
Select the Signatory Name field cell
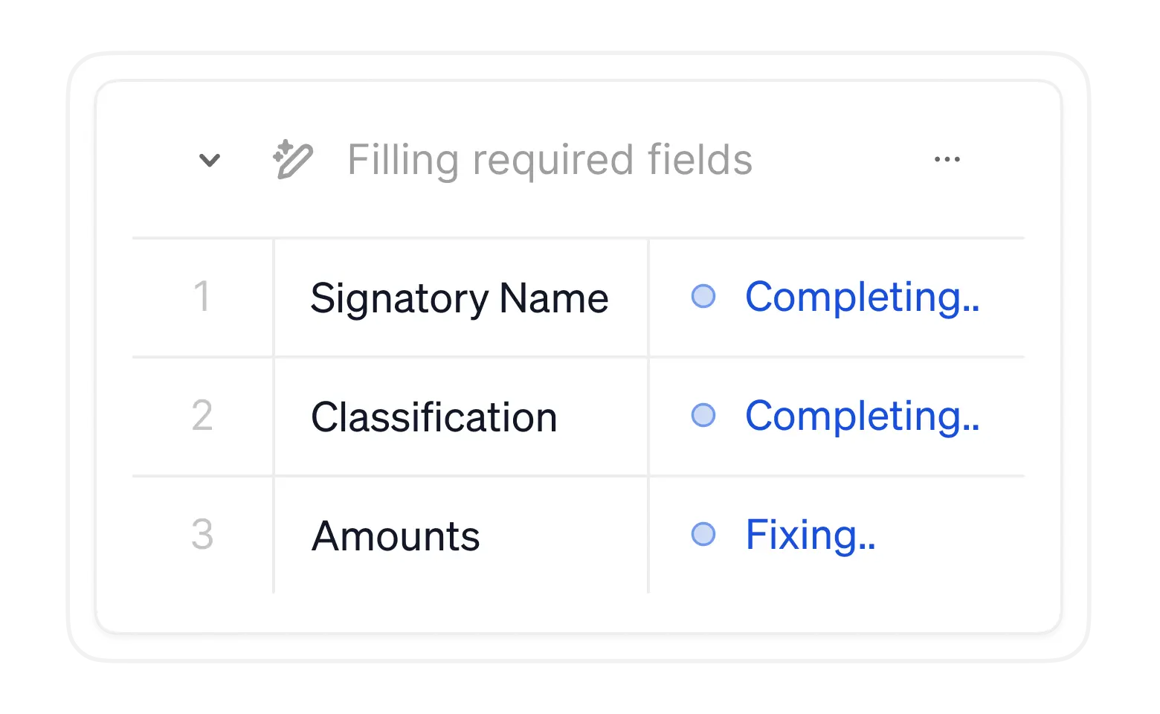tap(459, 298)
